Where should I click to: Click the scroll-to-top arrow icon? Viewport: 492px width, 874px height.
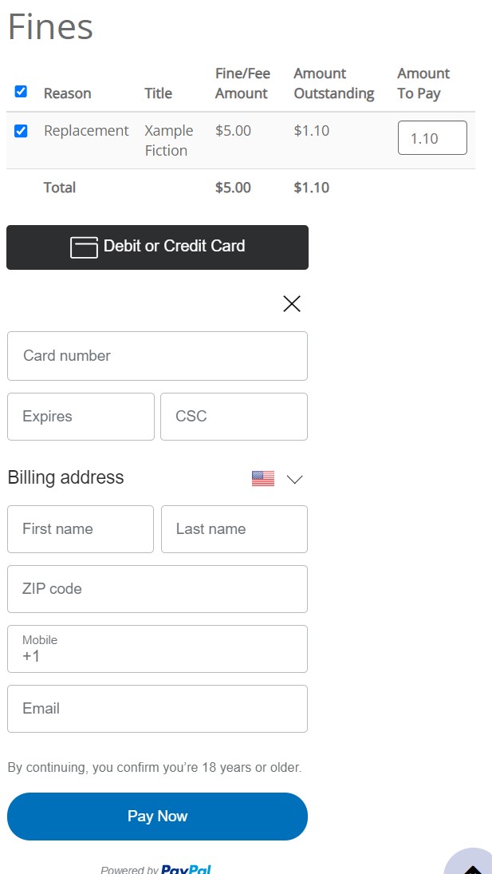pyautogui.click(x=472, y=868)
